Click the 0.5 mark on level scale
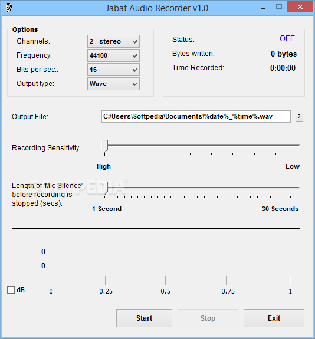This screenshot has width=315, height=339. pyautogui.click(x=166, y=291)
